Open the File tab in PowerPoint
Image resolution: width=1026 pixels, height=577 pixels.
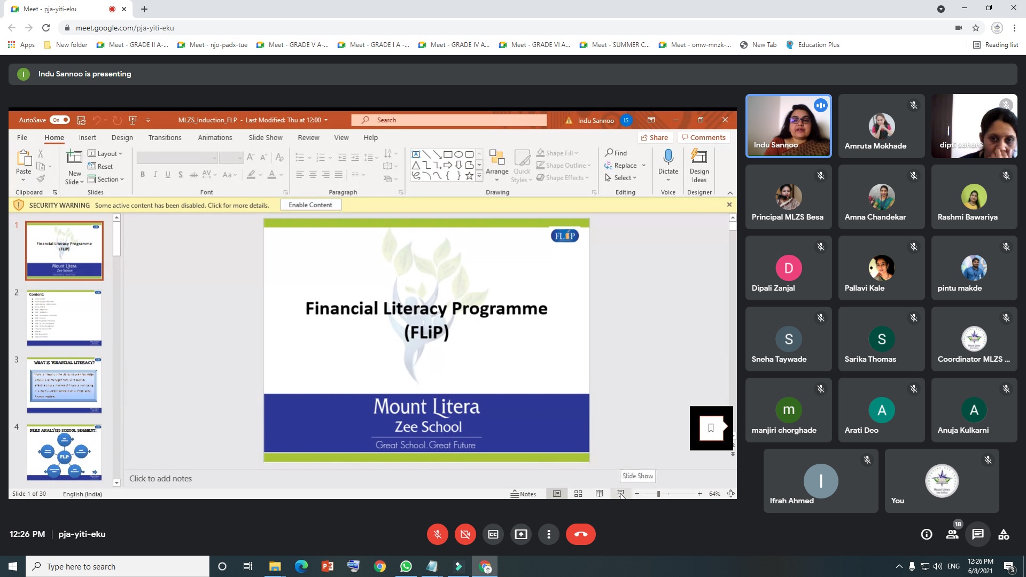(22, 137)
